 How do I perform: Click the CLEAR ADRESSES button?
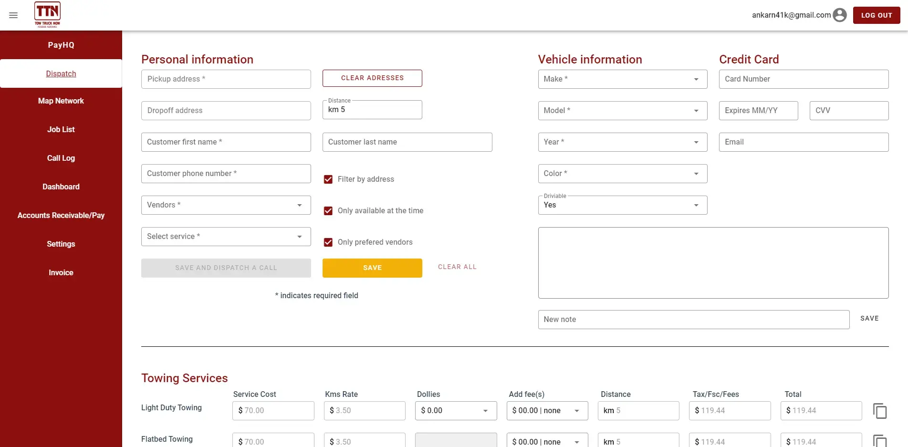tap(372, 78)
